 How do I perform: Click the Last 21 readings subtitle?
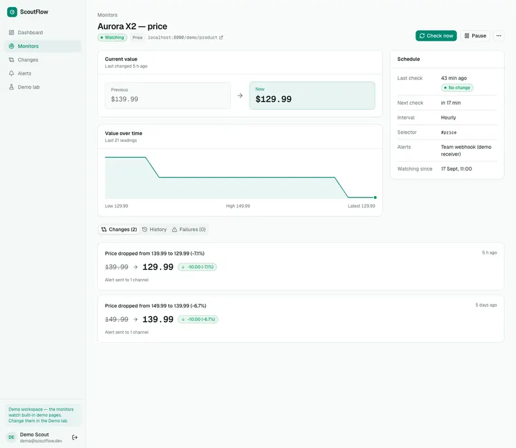pos(121,140)
